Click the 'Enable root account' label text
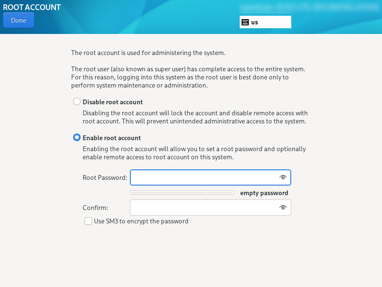Screen dimensions: 382x287 click(112, 138)
